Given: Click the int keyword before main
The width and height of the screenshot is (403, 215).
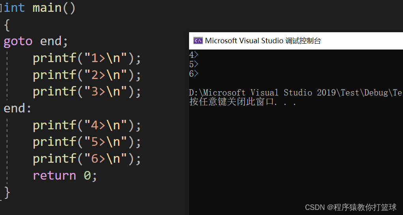Looking at the screenshot, I should click(x=14, y=8).
